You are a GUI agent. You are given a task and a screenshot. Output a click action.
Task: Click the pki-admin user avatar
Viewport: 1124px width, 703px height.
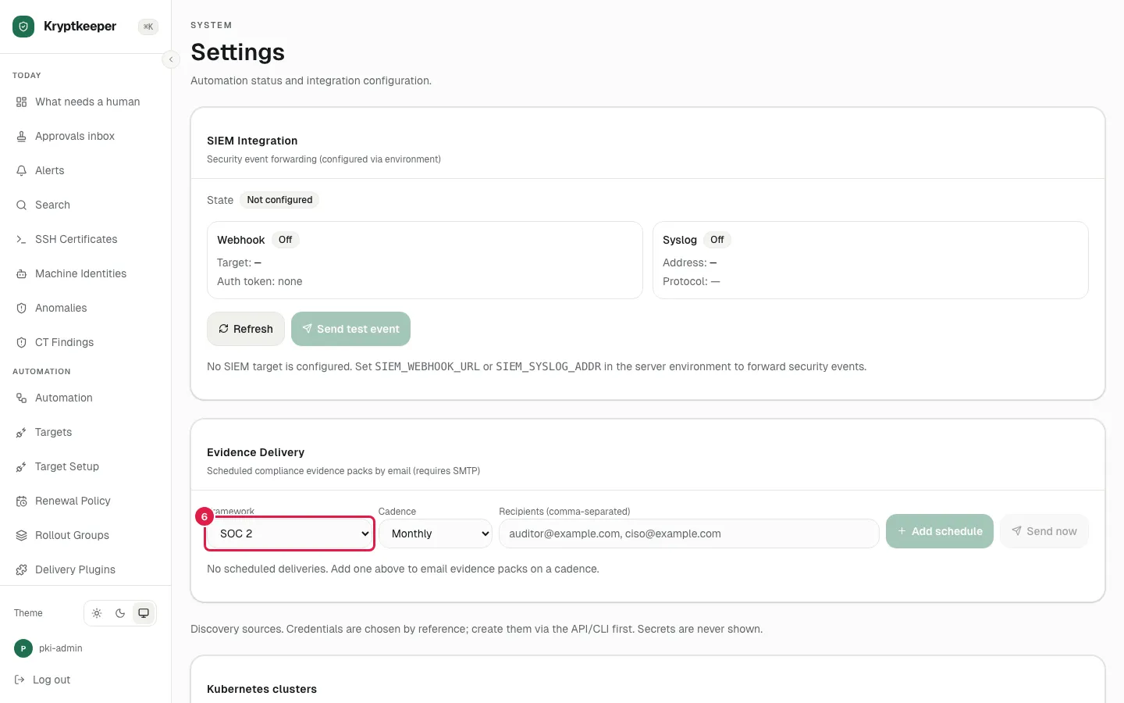click(x=23, y=648)
